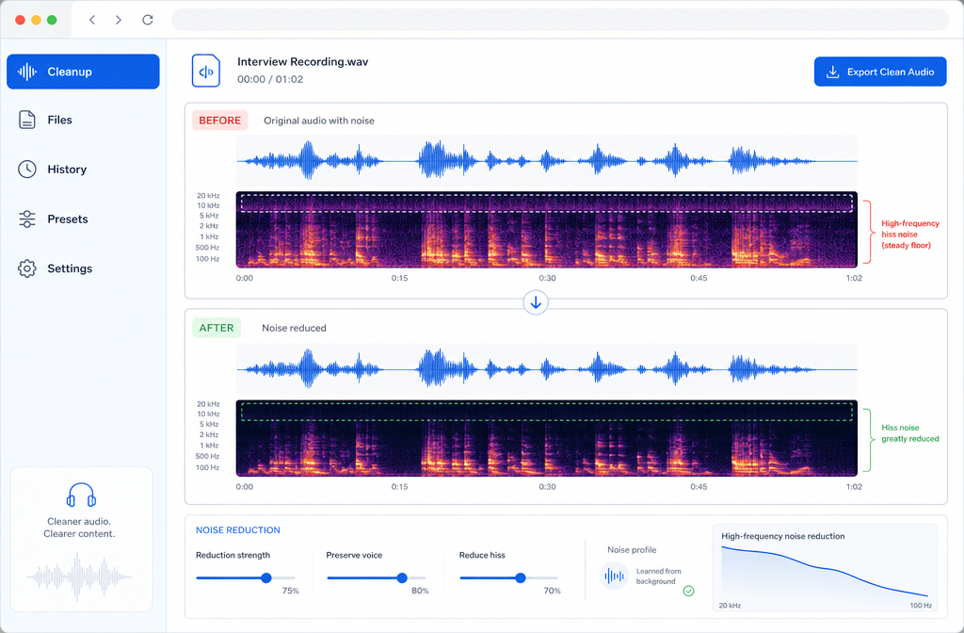The height and width of the screenshot is (633, 964).
Task: Open the Settings section
Action: point(83,268)
